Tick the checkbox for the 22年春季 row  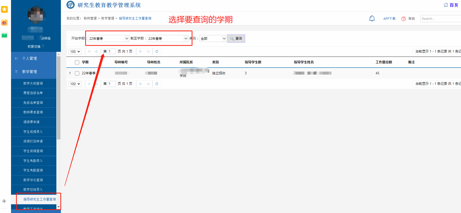(x=77, y=73)
